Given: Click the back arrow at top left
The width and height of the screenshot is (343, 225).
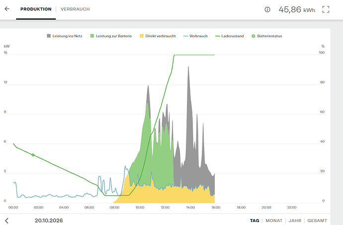Looking at the screenshot, I should (7, 9).
